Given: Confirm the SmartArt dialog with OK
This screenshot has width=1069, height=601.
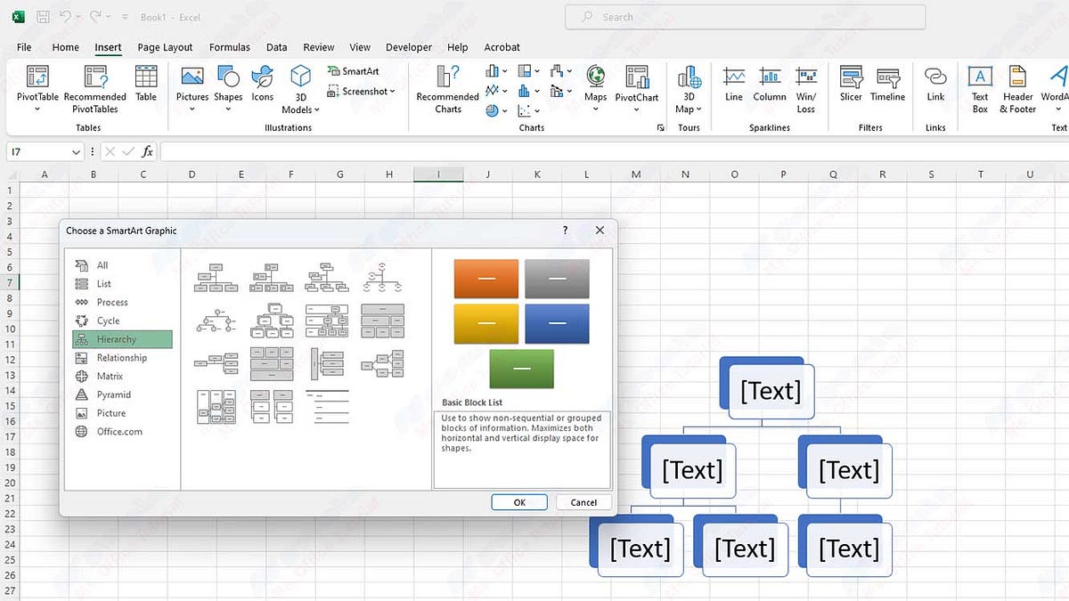Looking at the screenshot, I should point(519,502).
